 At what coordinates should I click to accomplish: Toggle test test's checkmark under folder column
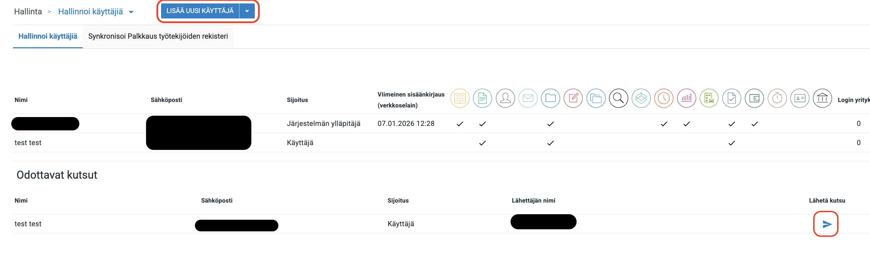click(550, 143)
